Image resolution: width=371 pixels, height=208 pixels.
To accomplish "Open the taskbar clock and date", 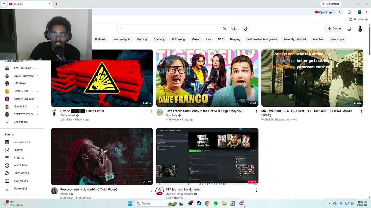I will pyautogui.click(x=362, y=203).
